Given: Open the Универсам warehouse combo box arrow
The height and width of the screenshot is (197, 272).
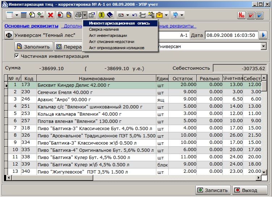Looking at the screenshot, I should pos(263,46).
